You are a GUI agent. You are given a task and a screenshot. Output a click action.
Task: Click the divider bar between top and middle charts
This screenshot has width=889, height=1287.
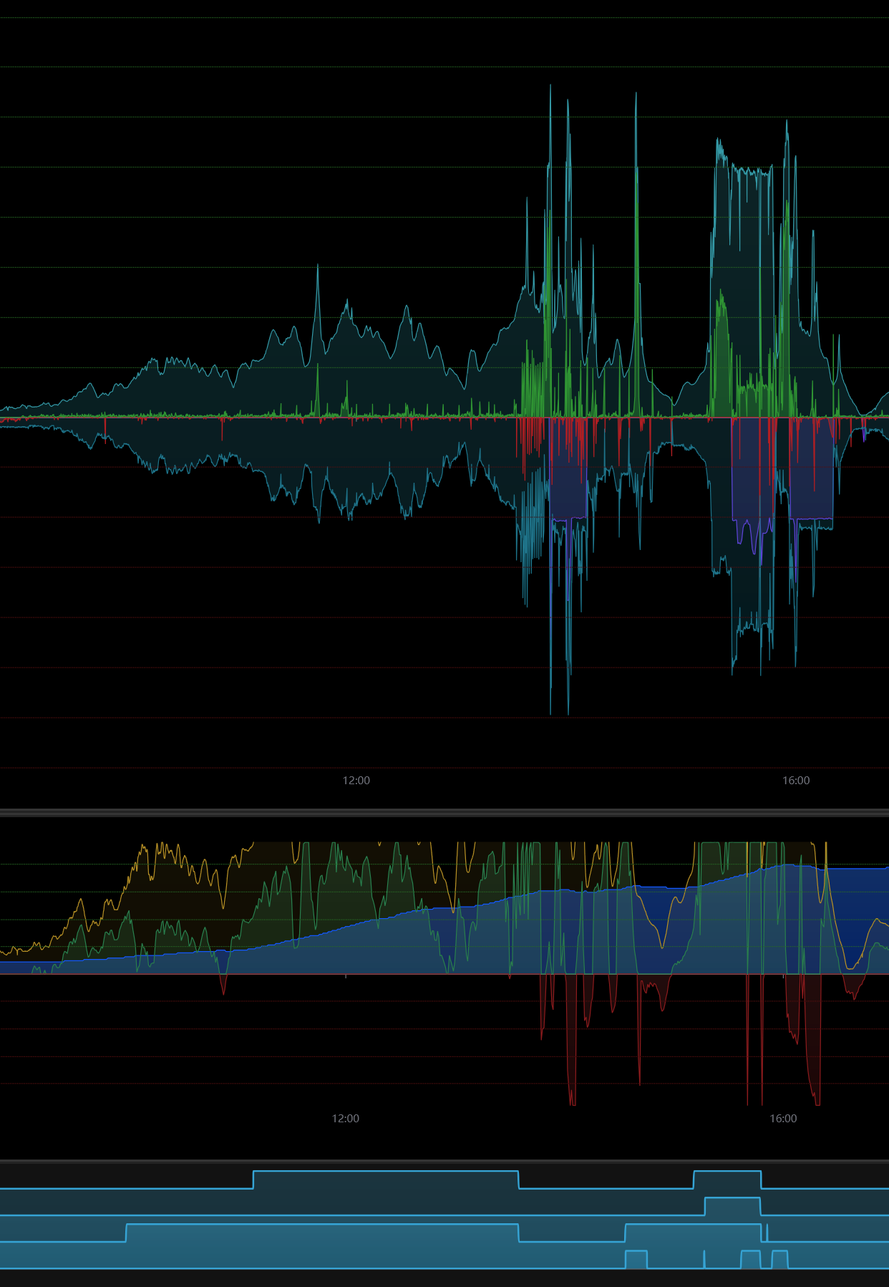[x=444, y=812]
